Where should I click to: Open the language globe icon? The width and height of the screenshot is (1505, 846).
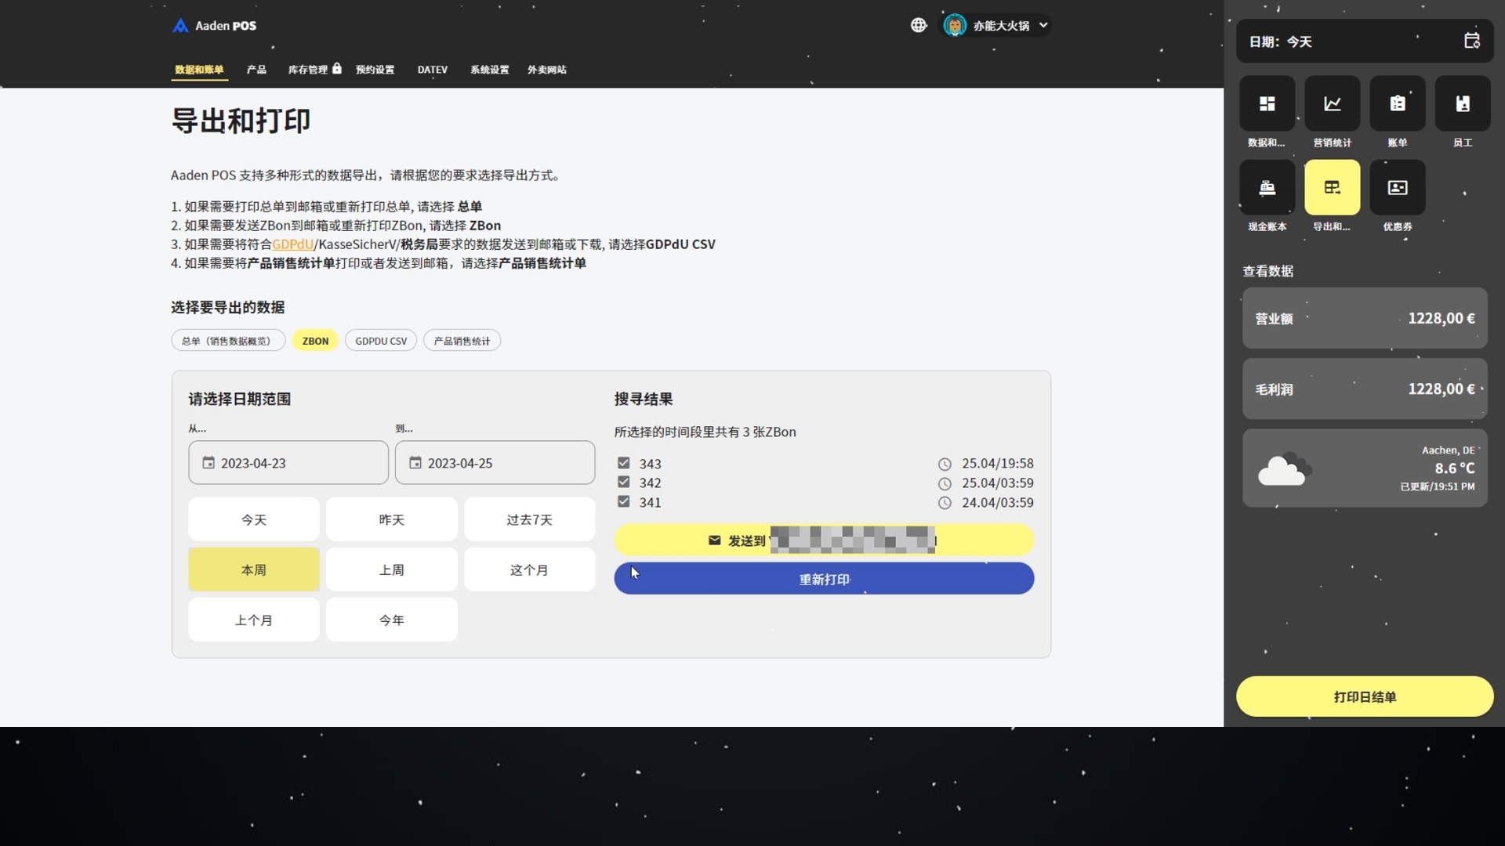919,25
